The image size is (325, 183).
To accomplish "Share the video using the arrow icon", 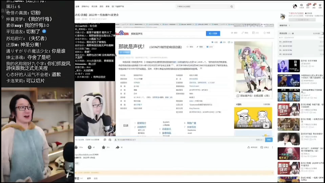I will point(117,147).
